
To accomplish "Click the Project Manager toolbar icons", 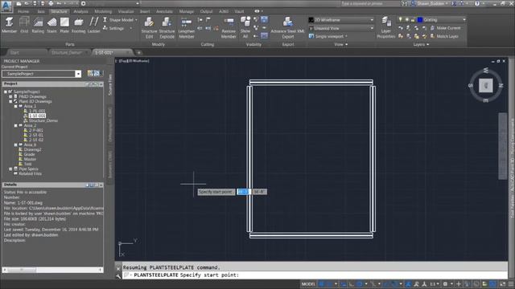I will (95, 73).
